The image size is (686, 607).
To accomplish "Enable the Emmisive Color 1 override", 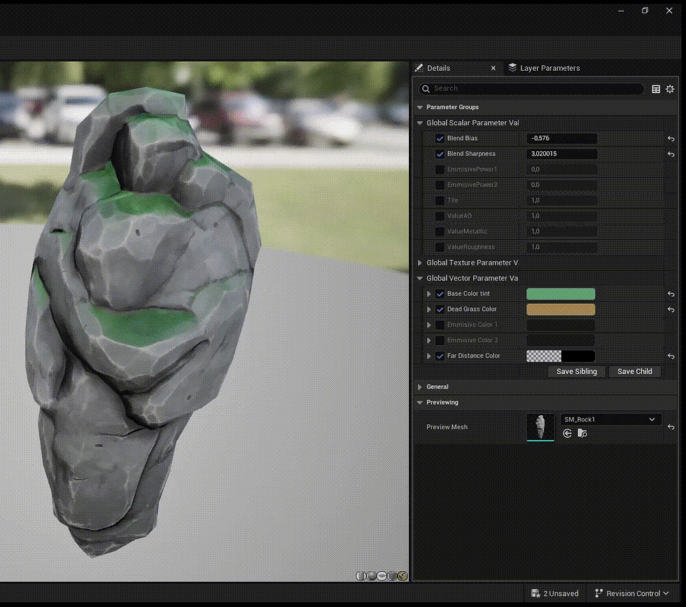I will [440, 325].
